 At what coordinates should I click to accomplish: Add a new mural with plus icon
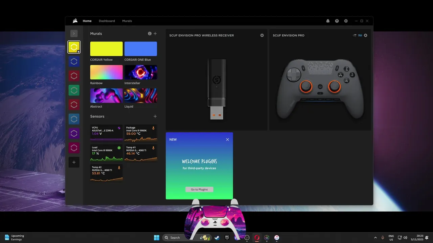155,34
